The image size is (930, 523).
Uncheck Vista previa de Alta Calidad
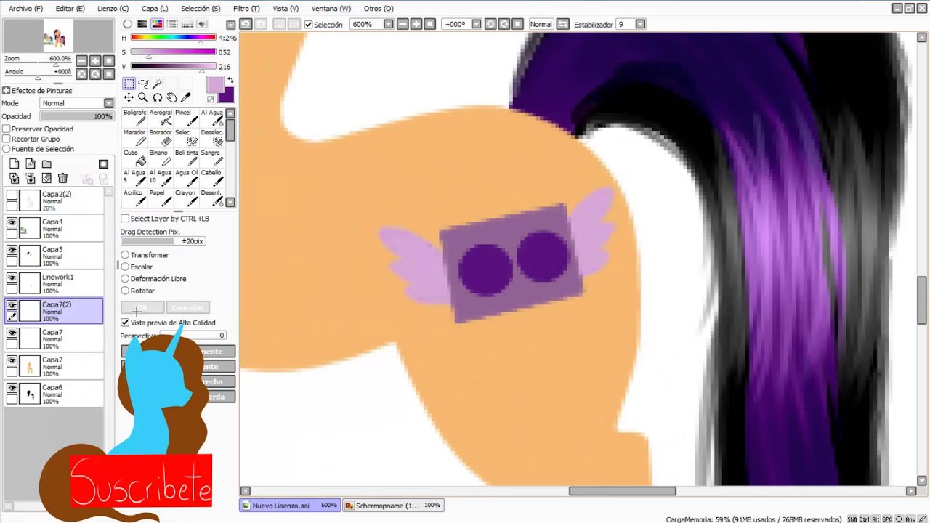[125, 323]
